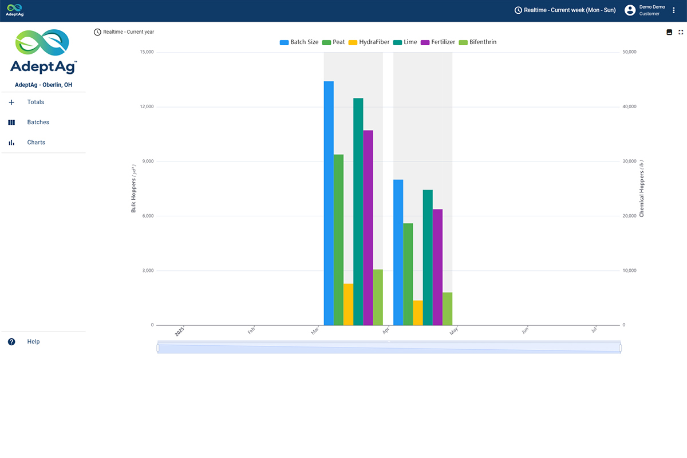
Task: Click the Demo Demo Customer name
Action: [652, 10]
